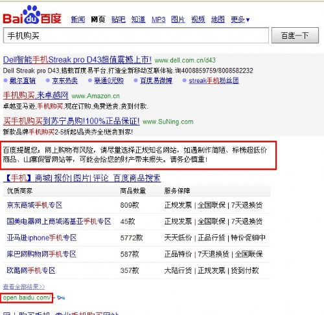Click the 优质商家 column header
Viewport: 324px width, 315px height.
pos(19,191)
